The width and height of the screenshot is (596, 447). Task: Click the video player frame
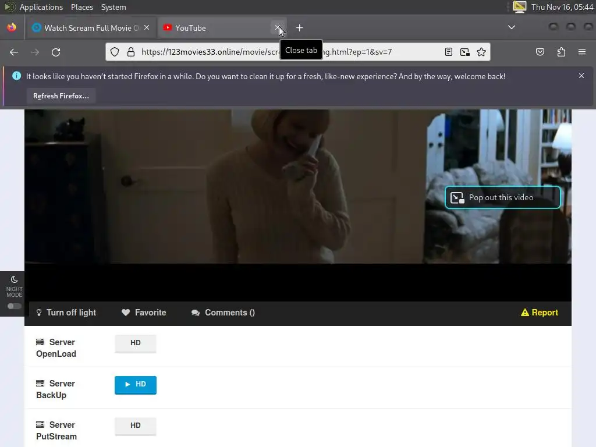(297, 205)
